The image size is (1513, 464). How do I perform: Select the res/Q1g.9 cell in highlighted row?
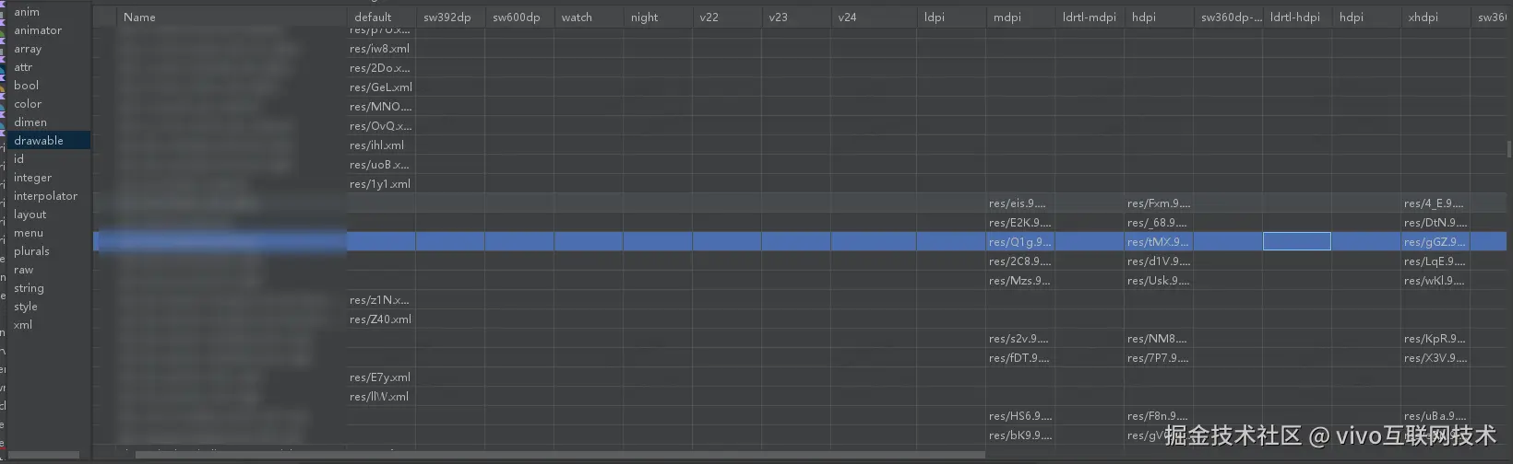(x=1020, y=242)
